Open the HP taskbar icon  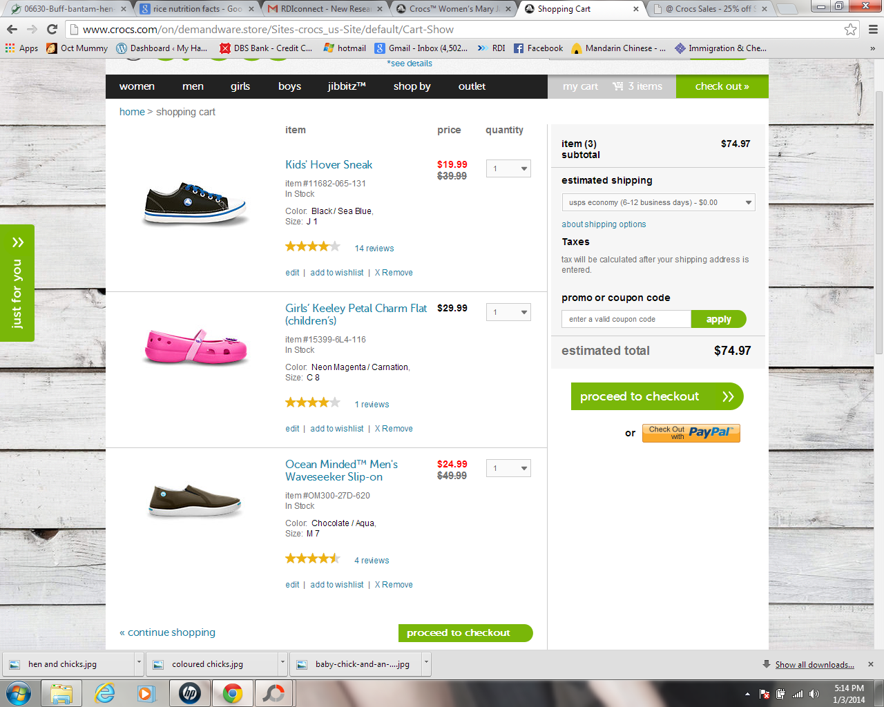click(x=189, y=693)
